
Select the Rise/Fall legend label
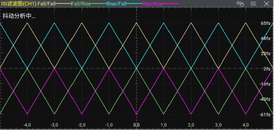(x=116, y=4)
